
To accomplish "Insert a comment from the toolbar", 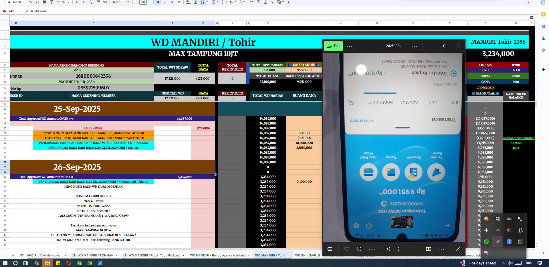I will point(258,2).
